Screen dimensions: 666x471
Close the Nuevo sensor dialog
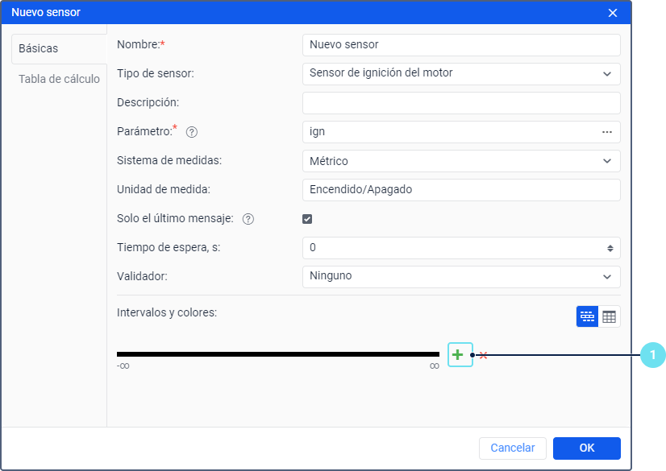pyautogui.click(x=613, y=13)
